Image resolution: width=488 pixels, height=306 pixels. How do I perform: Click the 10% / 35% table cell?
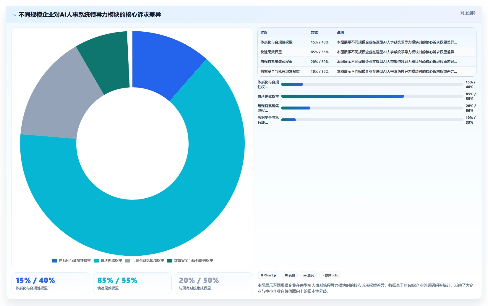tap(320, 72)
